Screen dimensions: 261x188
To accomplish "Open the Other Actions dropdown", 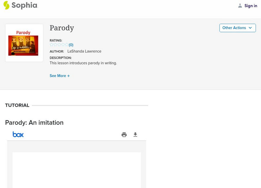I will tap(238, 28).
